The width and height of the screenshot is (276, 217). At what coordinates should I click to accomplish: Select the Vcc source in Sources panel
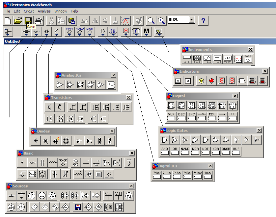(x=108, y=196)
